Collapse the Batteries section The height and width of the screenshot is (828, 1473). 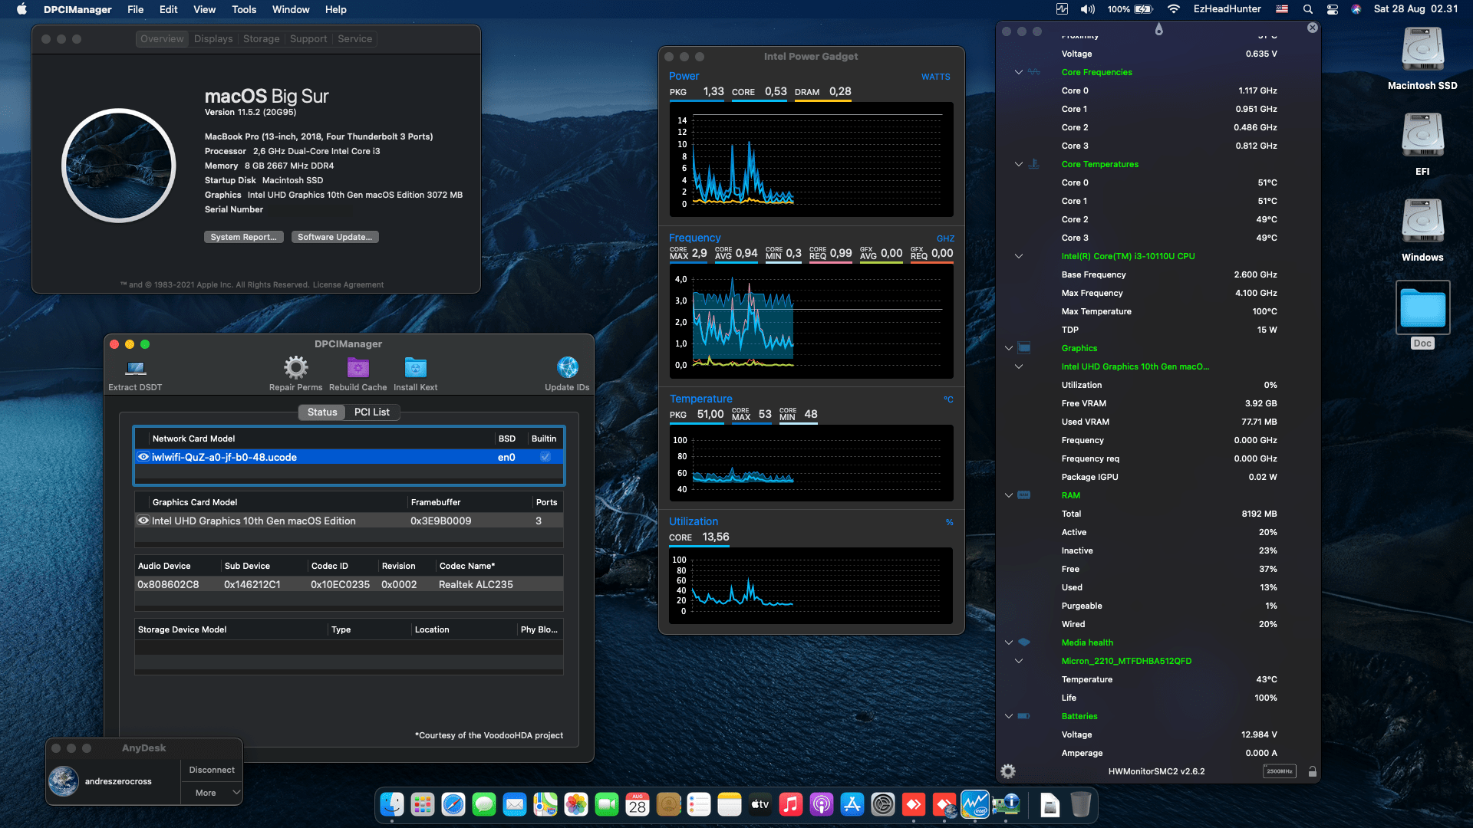1009,716
